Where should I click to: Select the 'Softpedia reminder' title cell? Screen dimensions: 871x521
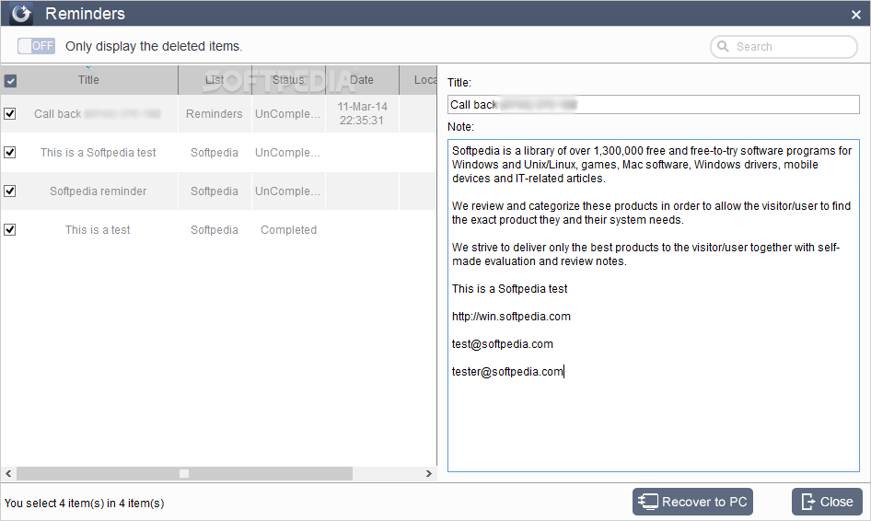coord(98,191)
